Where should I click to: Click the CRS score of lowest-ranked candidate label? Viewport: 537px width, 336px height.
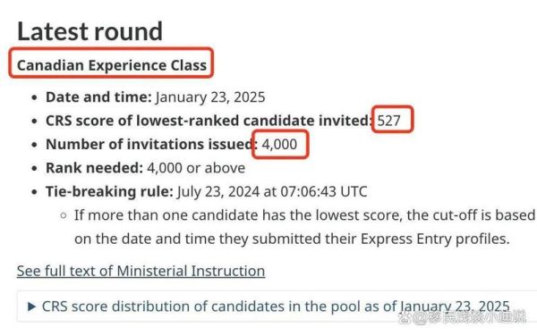click(x=209, y=121)
